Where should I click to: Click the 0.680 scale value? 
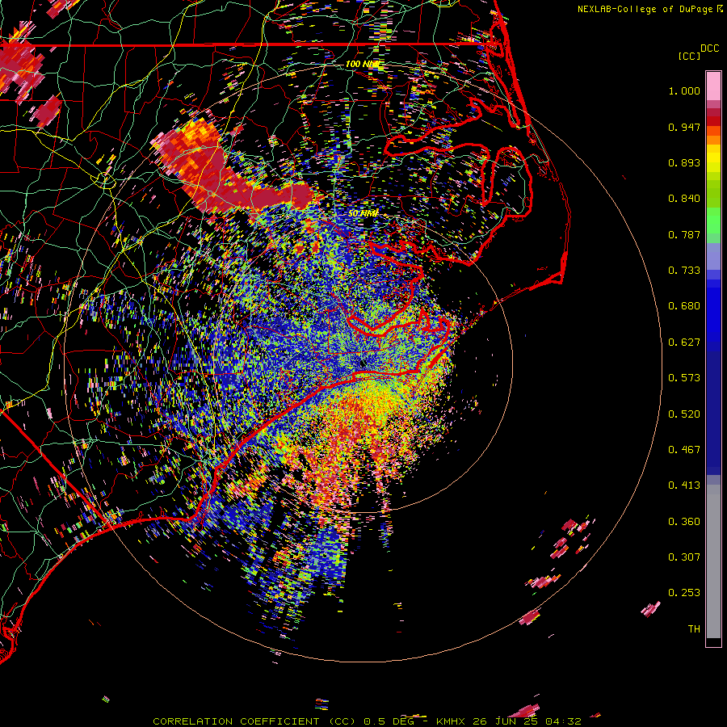coord(684,306)
